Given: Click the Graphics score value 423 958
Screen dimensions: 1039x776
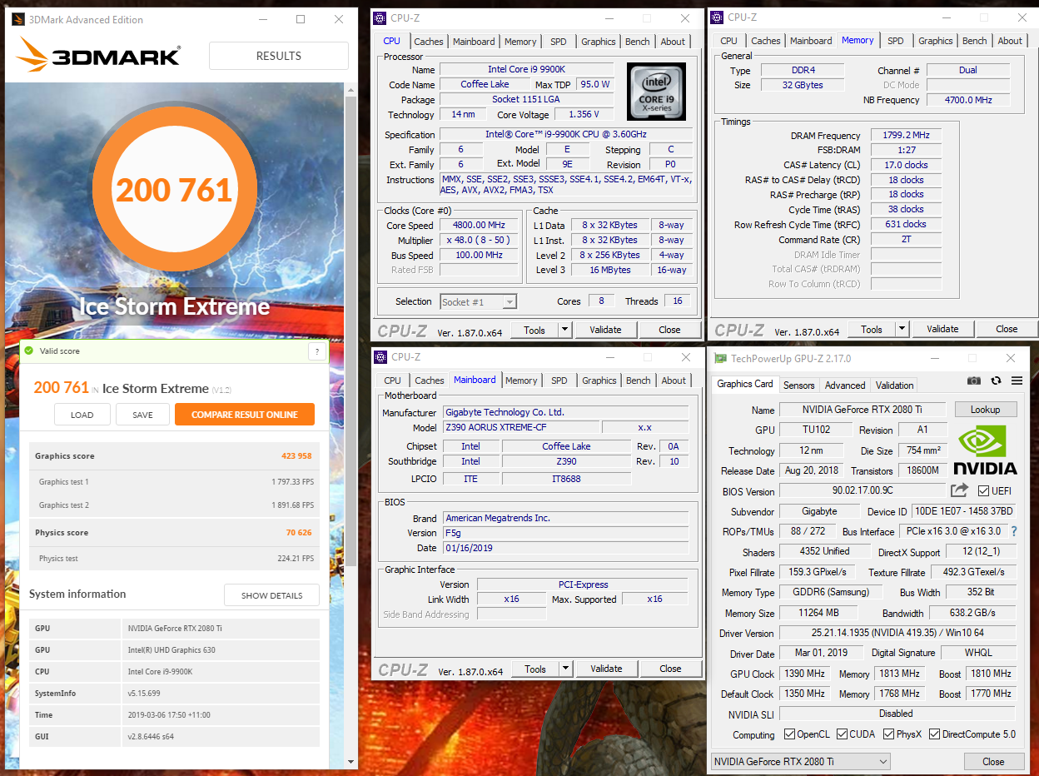Looking at the screenshot, I should click(296, 456).
